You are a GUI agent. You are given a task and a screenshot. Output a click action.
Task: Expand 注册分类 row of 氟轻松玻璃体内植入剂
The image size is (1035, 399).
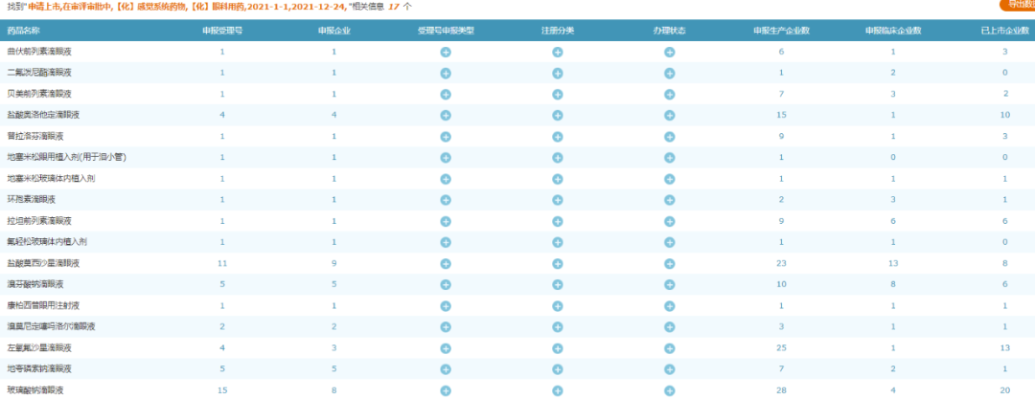click(x=558, y=242)
